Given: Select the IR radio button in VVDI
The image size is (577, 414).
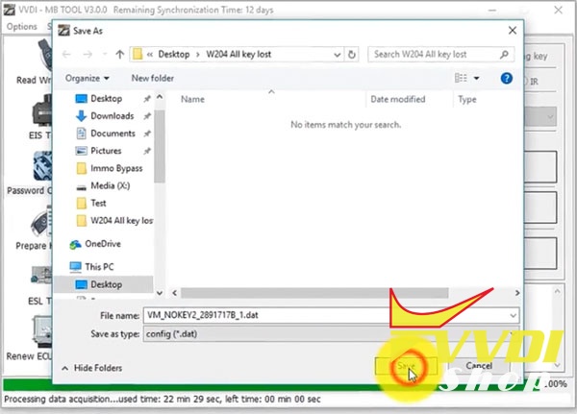Looking at the screenshot, I should 526,82.
